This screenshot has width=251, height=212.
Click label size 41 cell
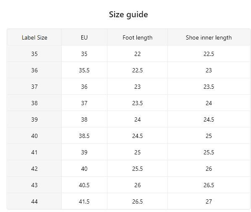(34, 152)
